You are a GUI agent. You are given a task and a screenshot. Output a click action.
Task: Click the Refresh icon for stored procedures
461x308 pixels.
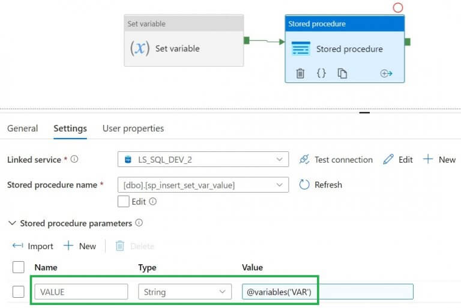(304, 185)
